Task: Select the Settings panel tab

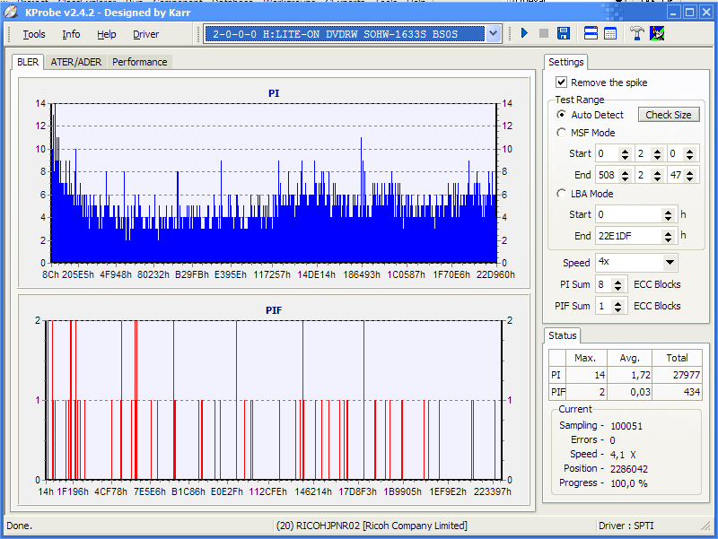Action: pyautogui.click(x=566, y=62)
